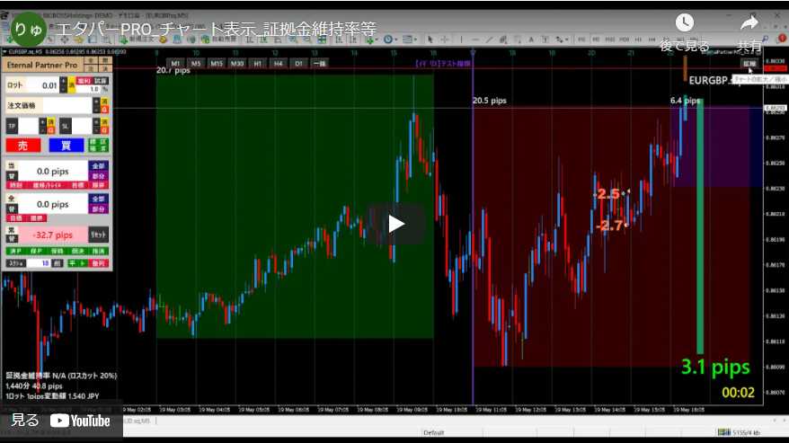Click the green 3.1 pips label
Viewport: 789px width, 443px height.
715,367
